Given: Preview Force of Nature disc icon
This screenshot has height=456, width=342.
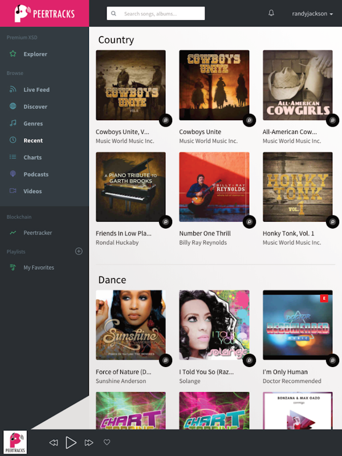Looking at the screenshot, I should tap(165, 360).
